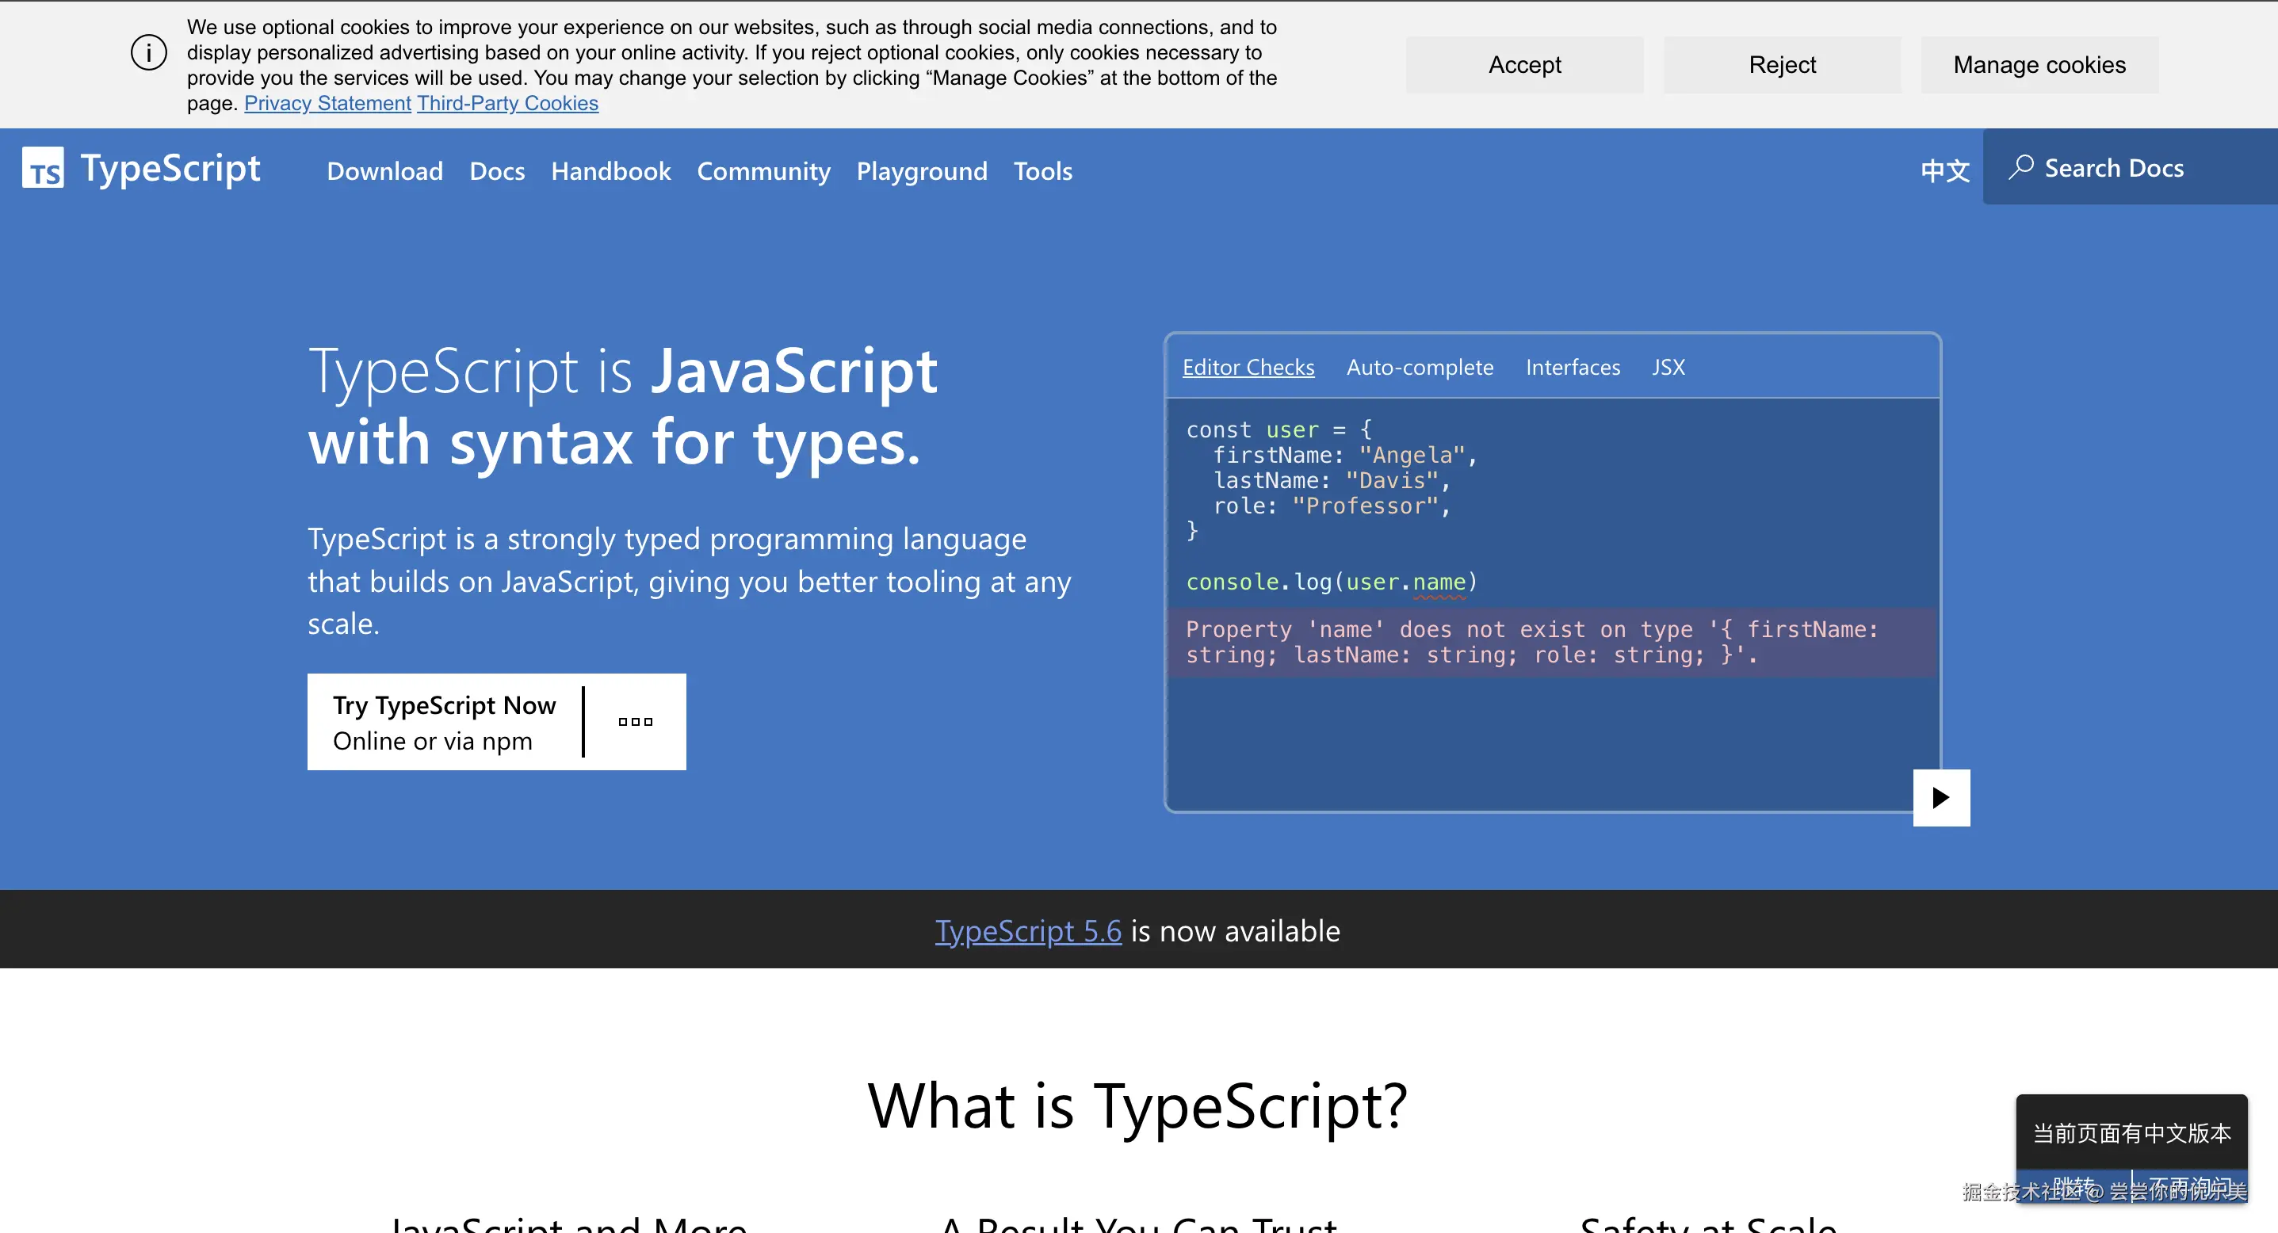Open Manage cookies settings
The height and width of the screenshot is (1233, 2278).
click(2039, 64)
